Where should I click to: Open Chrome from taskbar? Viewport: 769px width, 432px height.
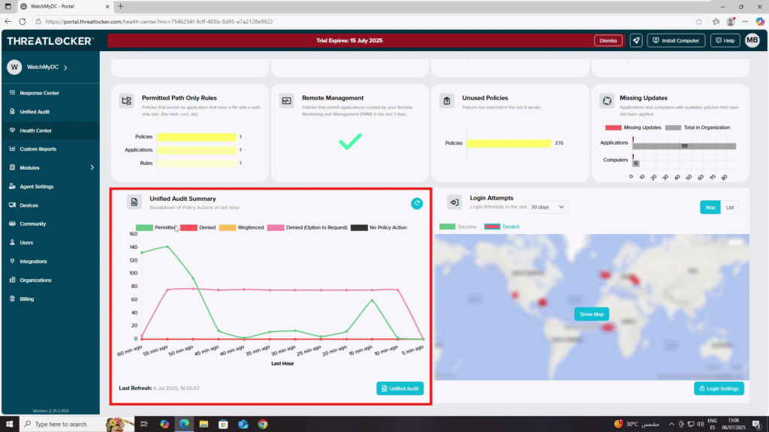pyautogui.click(x=263, y=424)
